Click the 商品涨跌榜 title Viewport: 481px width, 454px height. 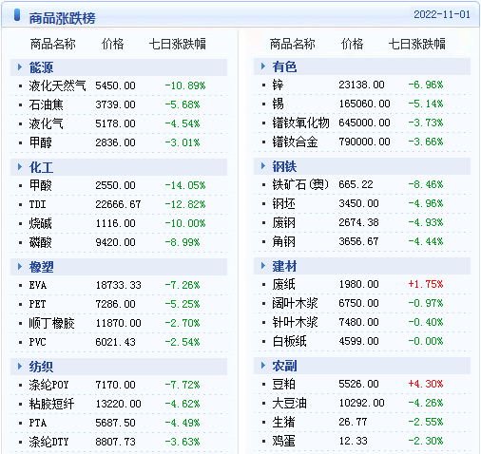(x=62, y=18)
